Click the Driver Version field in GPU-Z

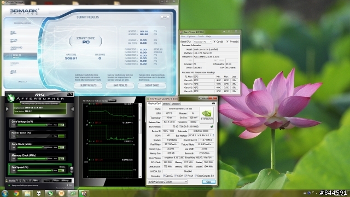click(x=188, y=158)
